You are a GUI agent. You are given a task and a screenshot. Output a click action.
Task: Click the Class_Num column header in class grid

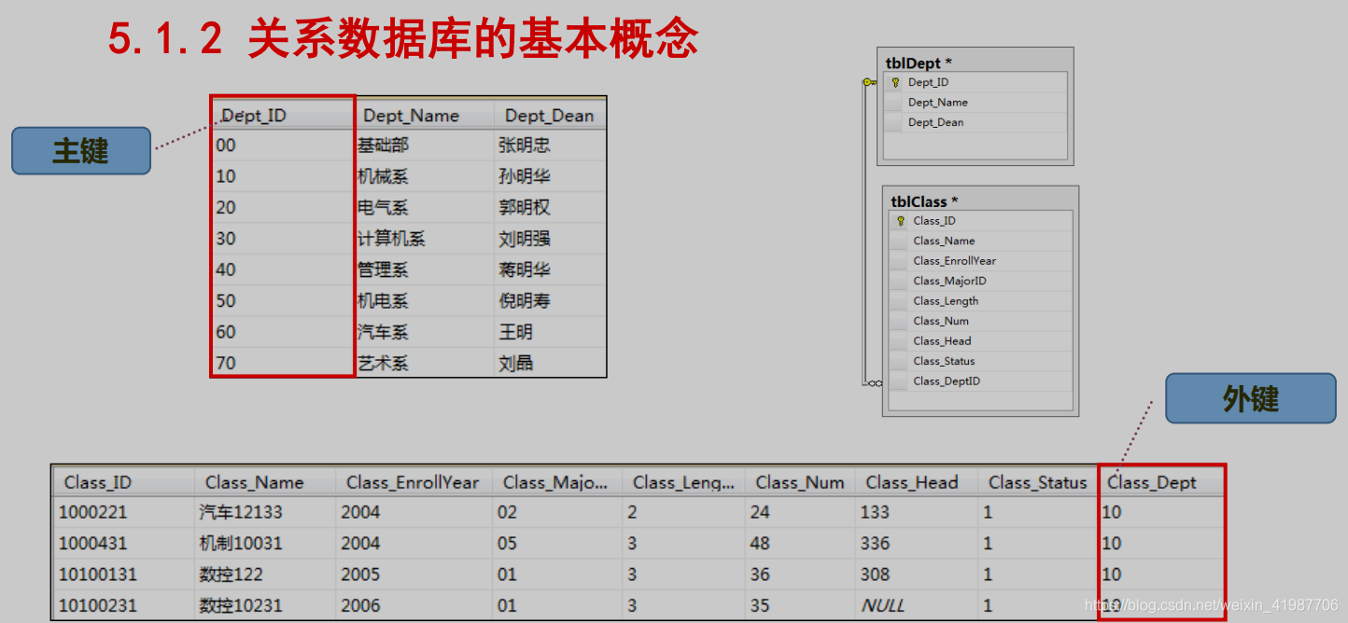coord(801,482)
